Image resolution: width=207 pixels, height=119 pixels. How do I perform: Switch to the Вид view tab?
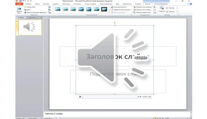coord(117,4)
